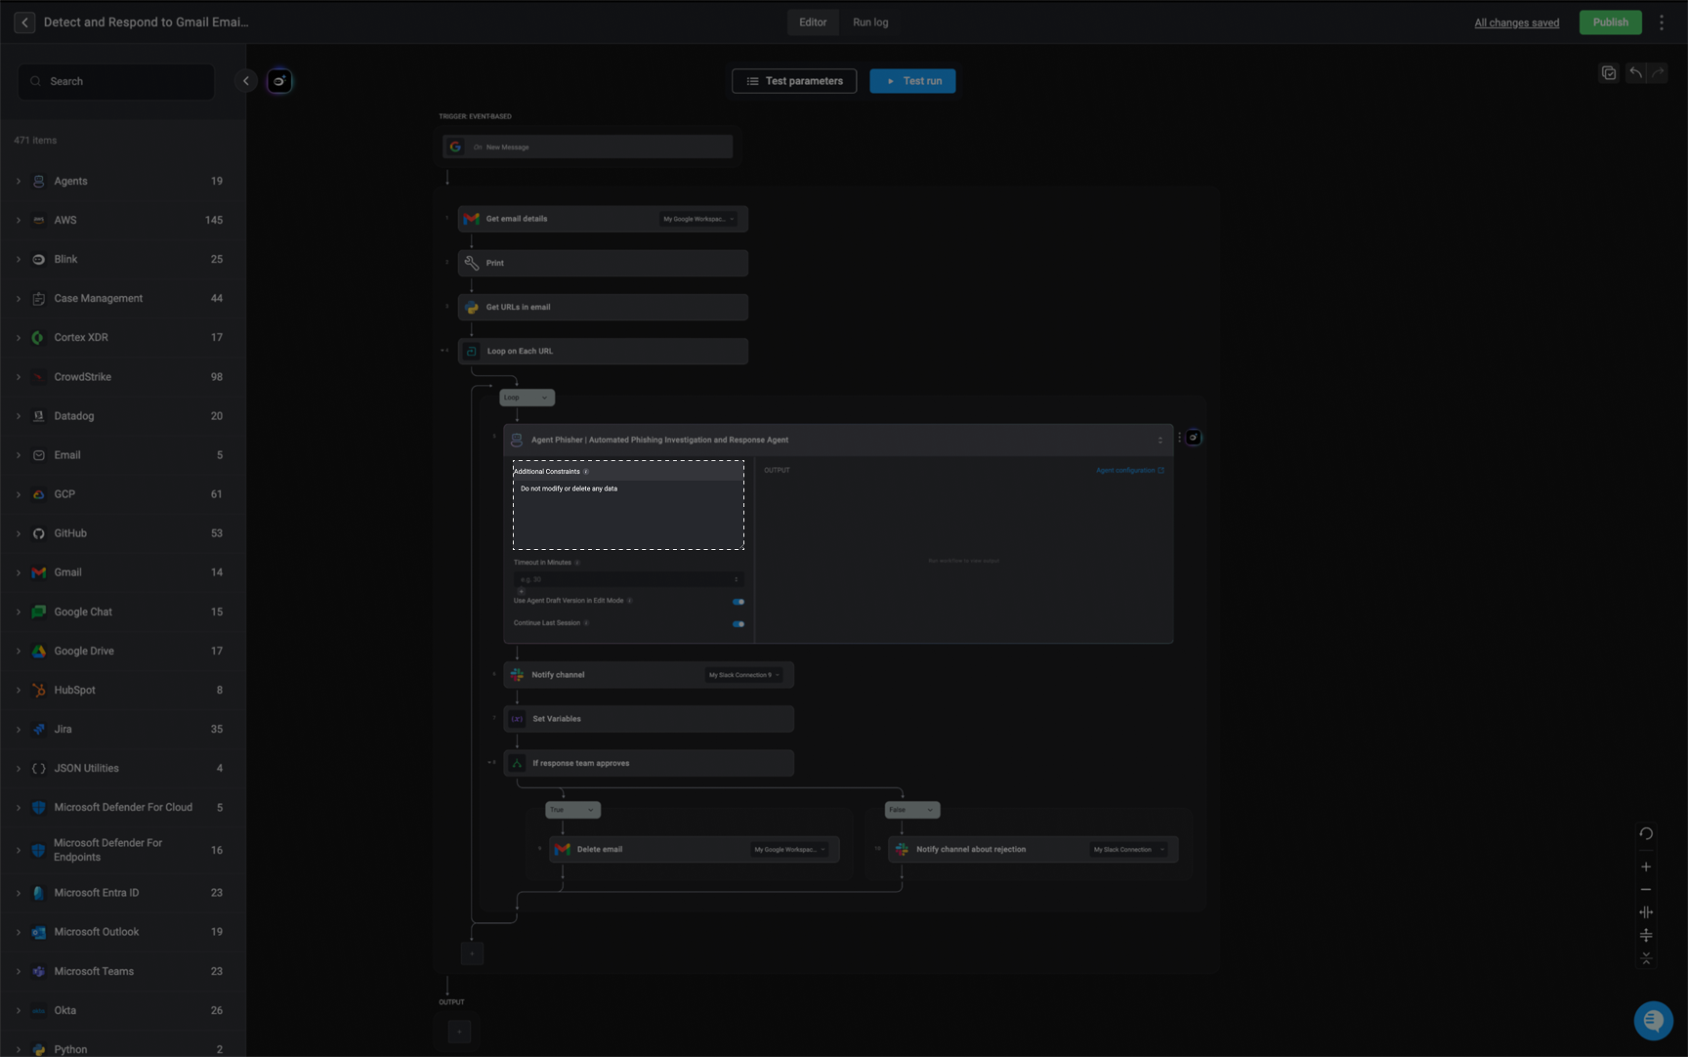Click the Python icon on Get URLs step
Viewport: 1688px width, 1057px height.
472,307
